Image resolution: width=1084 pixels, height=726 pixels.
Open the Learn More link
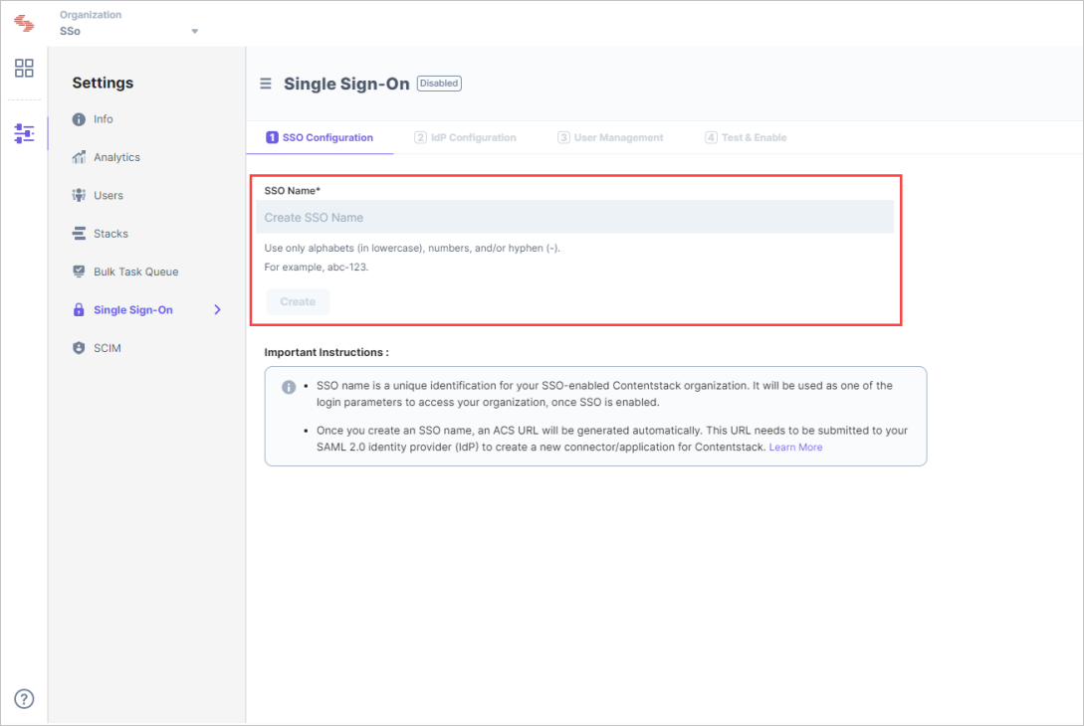point(795,447)
